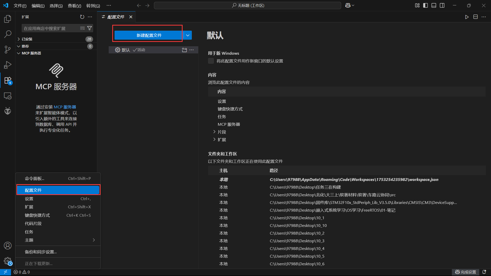The width and height of the screenshot is (491, 276).
Task: Clear extensions search results icon
Action: click(x=82, y=28)
